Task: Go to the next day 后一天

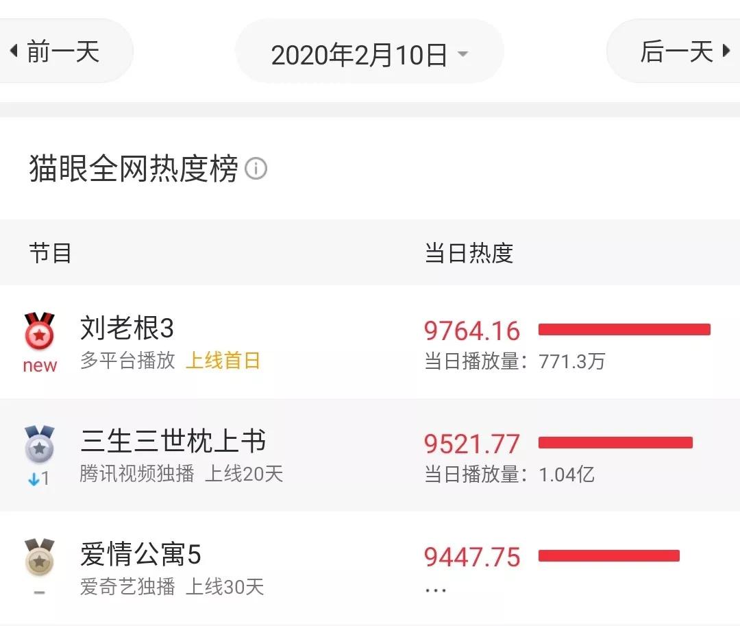Action: coord(677,51)
